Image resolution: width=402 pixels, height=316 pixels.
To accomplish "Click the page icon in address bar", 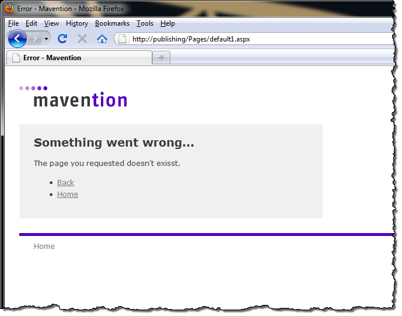I will point(122,39).
